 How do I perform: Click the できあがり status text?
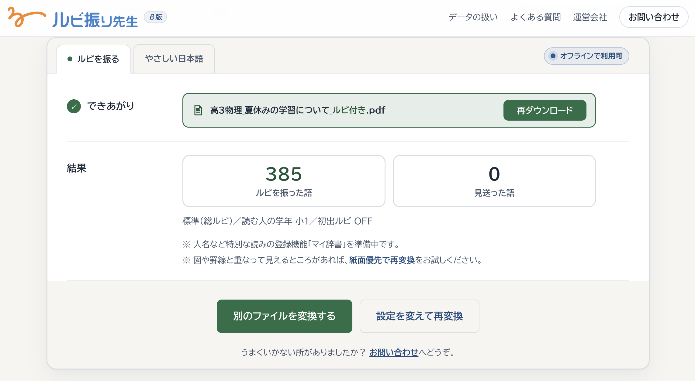click(x=111, y=106)
